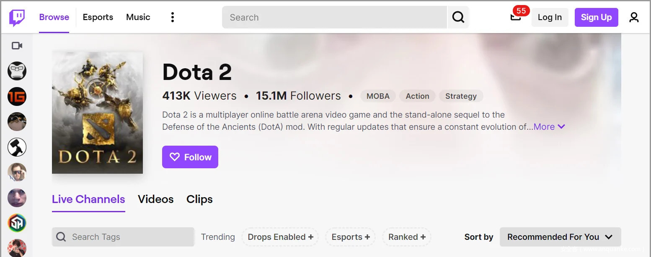The image size is (651, 257).
Task: Click the Dota 2 box art thumbnail
Action: [x=97, y=113]
